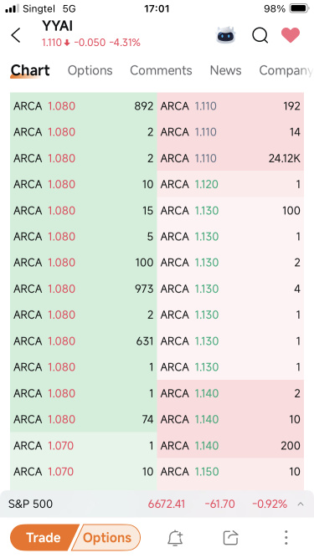The width and height of the screenshot is (314, 558).
Task: Select the 1.080 bid row with 892
Action: (83, 105)
